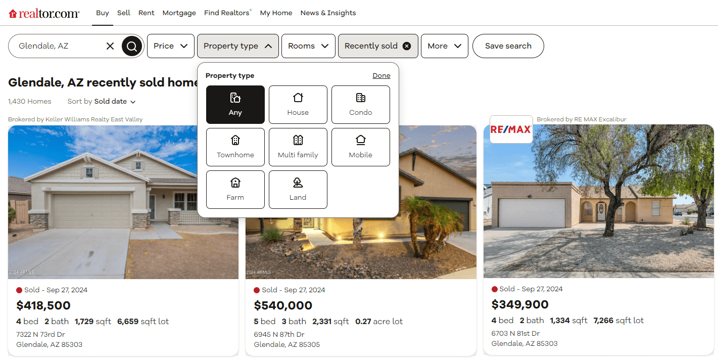Click the realtor.com logo

[44, 13]
